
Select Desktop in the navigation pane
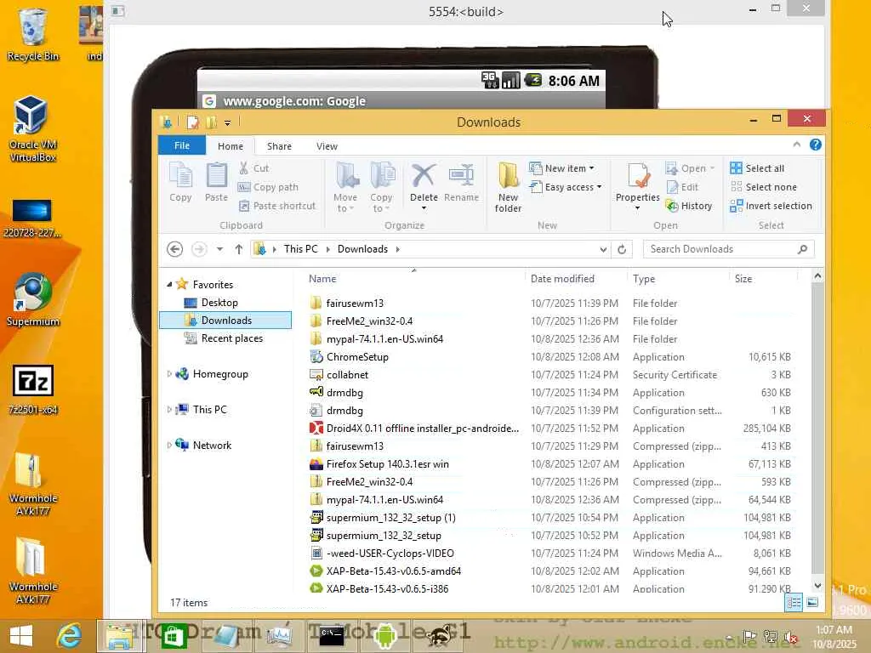(219, 303)
